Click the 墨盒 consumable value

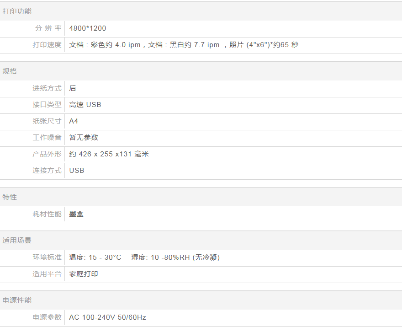[76, 214]
